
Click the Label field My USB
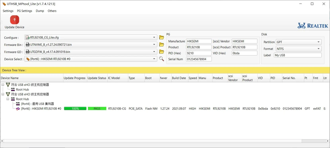pyautogui.click(x=298, y=55)
